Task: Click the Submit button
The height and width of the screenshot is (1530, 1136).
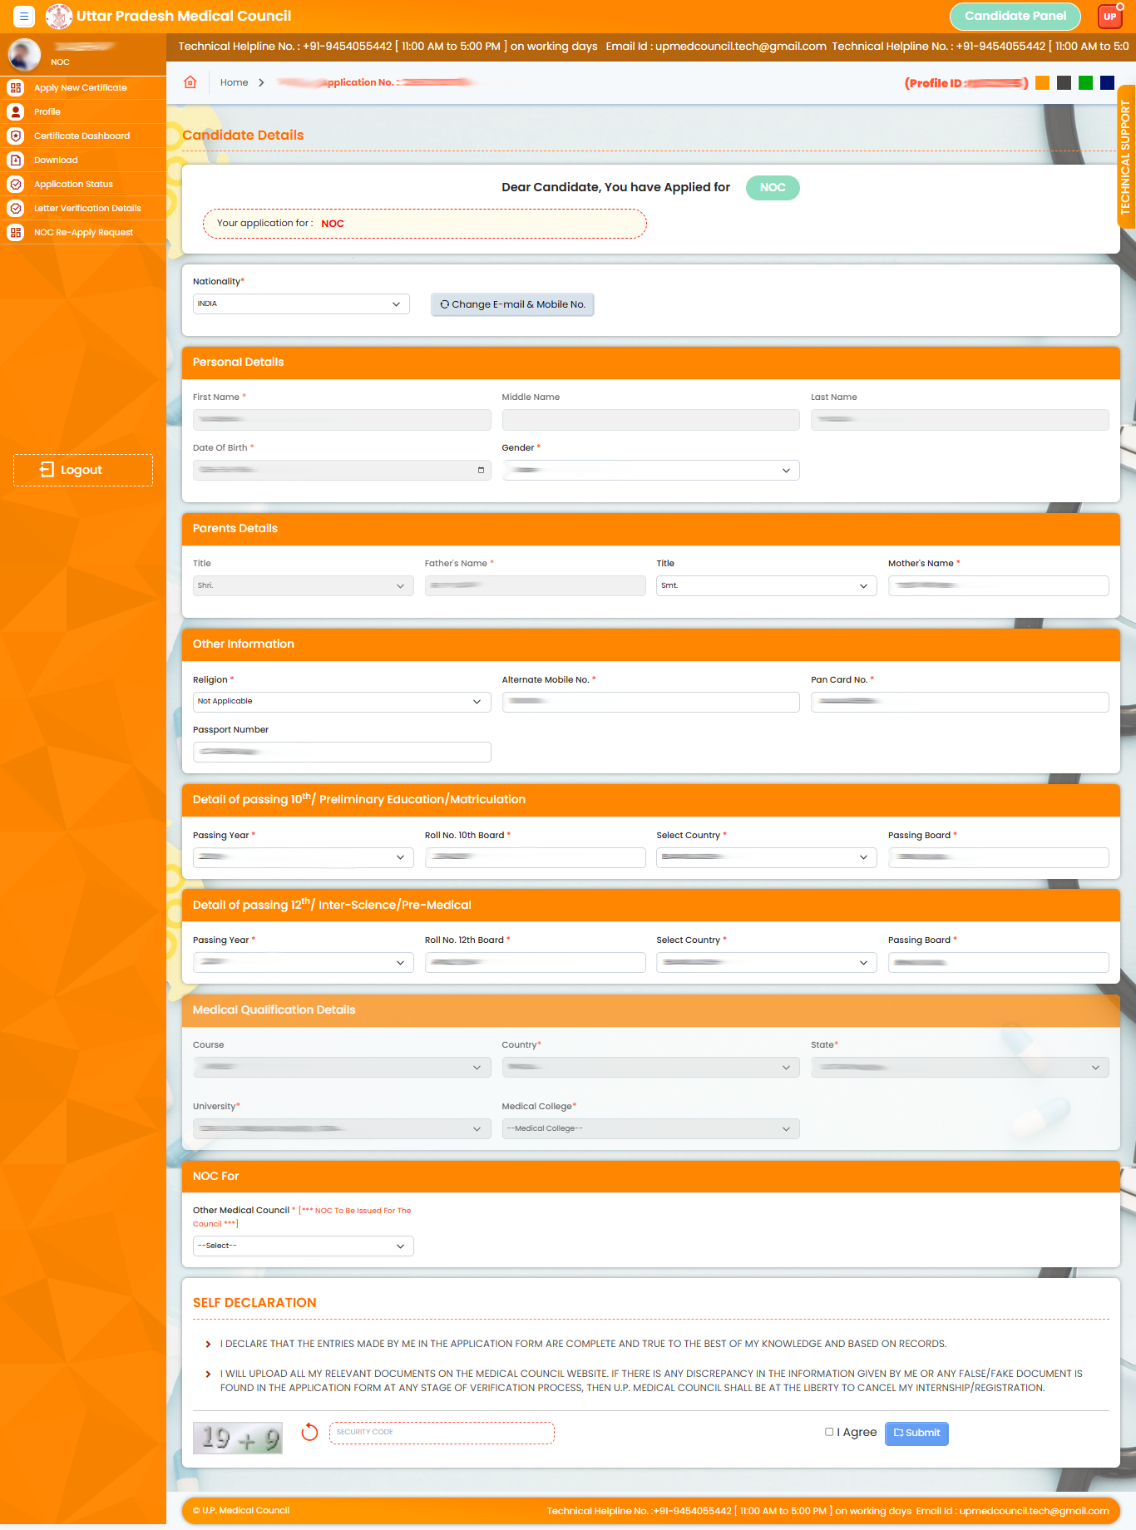Action: click(x=916, y=1433)
